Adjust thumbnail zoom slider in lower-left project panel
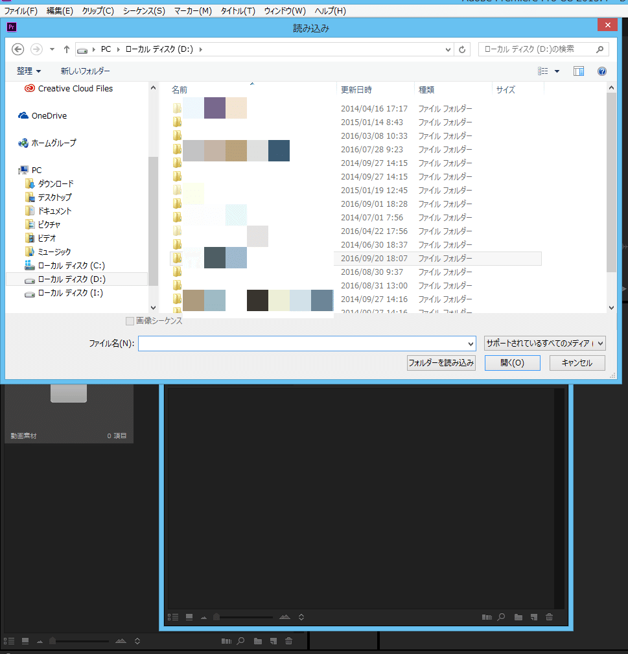Viewport: 628px width, 654px height. 52,641
